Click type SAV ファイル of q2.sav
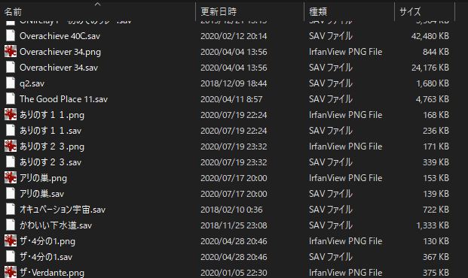 point(331,83)
